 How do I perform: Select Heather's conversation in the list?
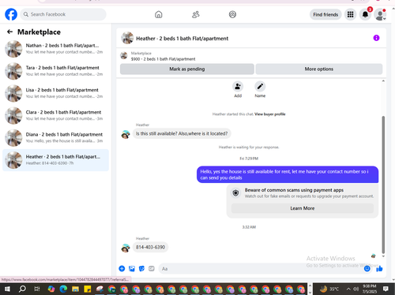click(55, 160)
